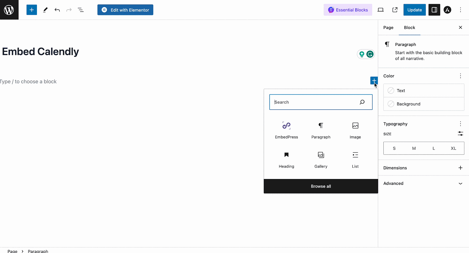The width and height of the screenshot is (469, 253).
Task: Insert the EmbedPress block
Action: click(x=286, y=130)
